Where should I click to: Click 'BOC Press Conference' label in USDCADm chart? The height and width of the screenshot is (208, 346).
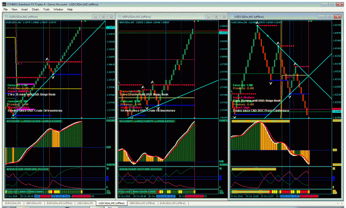click(273, 111)
